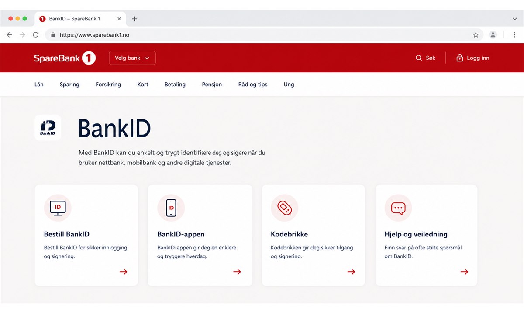Reload the page
Viewport: 524px width, 314px height.
(x=36, y=35)
